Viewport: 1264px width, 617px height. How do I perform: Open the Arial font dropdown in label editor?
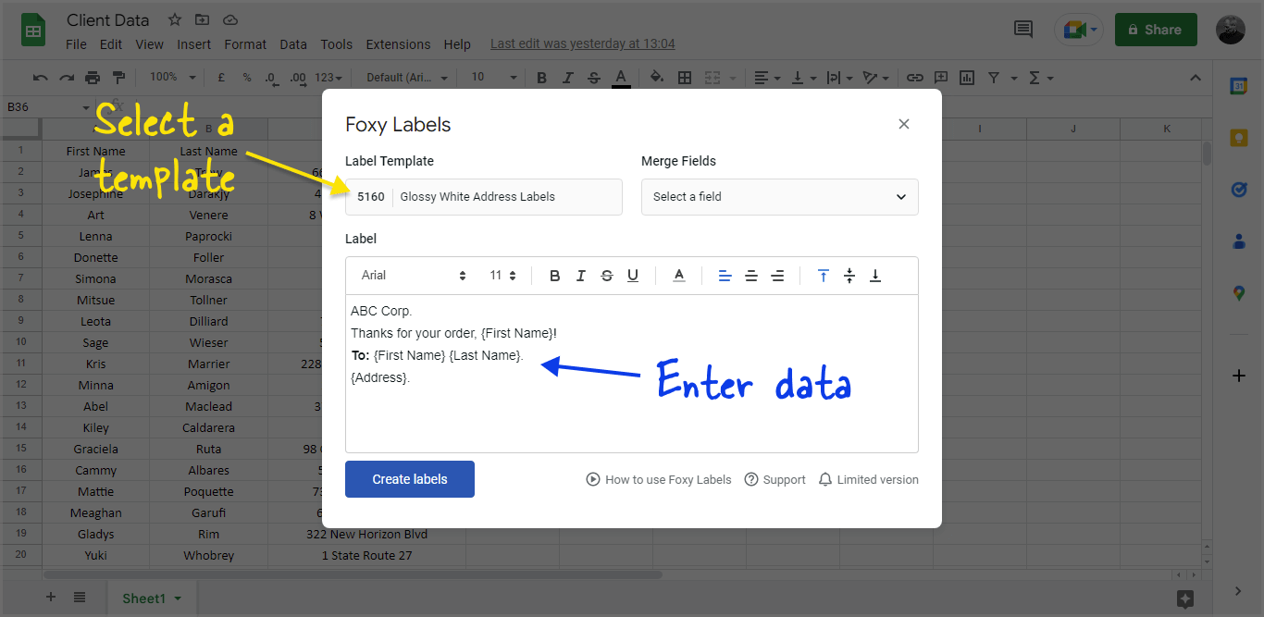414,276
